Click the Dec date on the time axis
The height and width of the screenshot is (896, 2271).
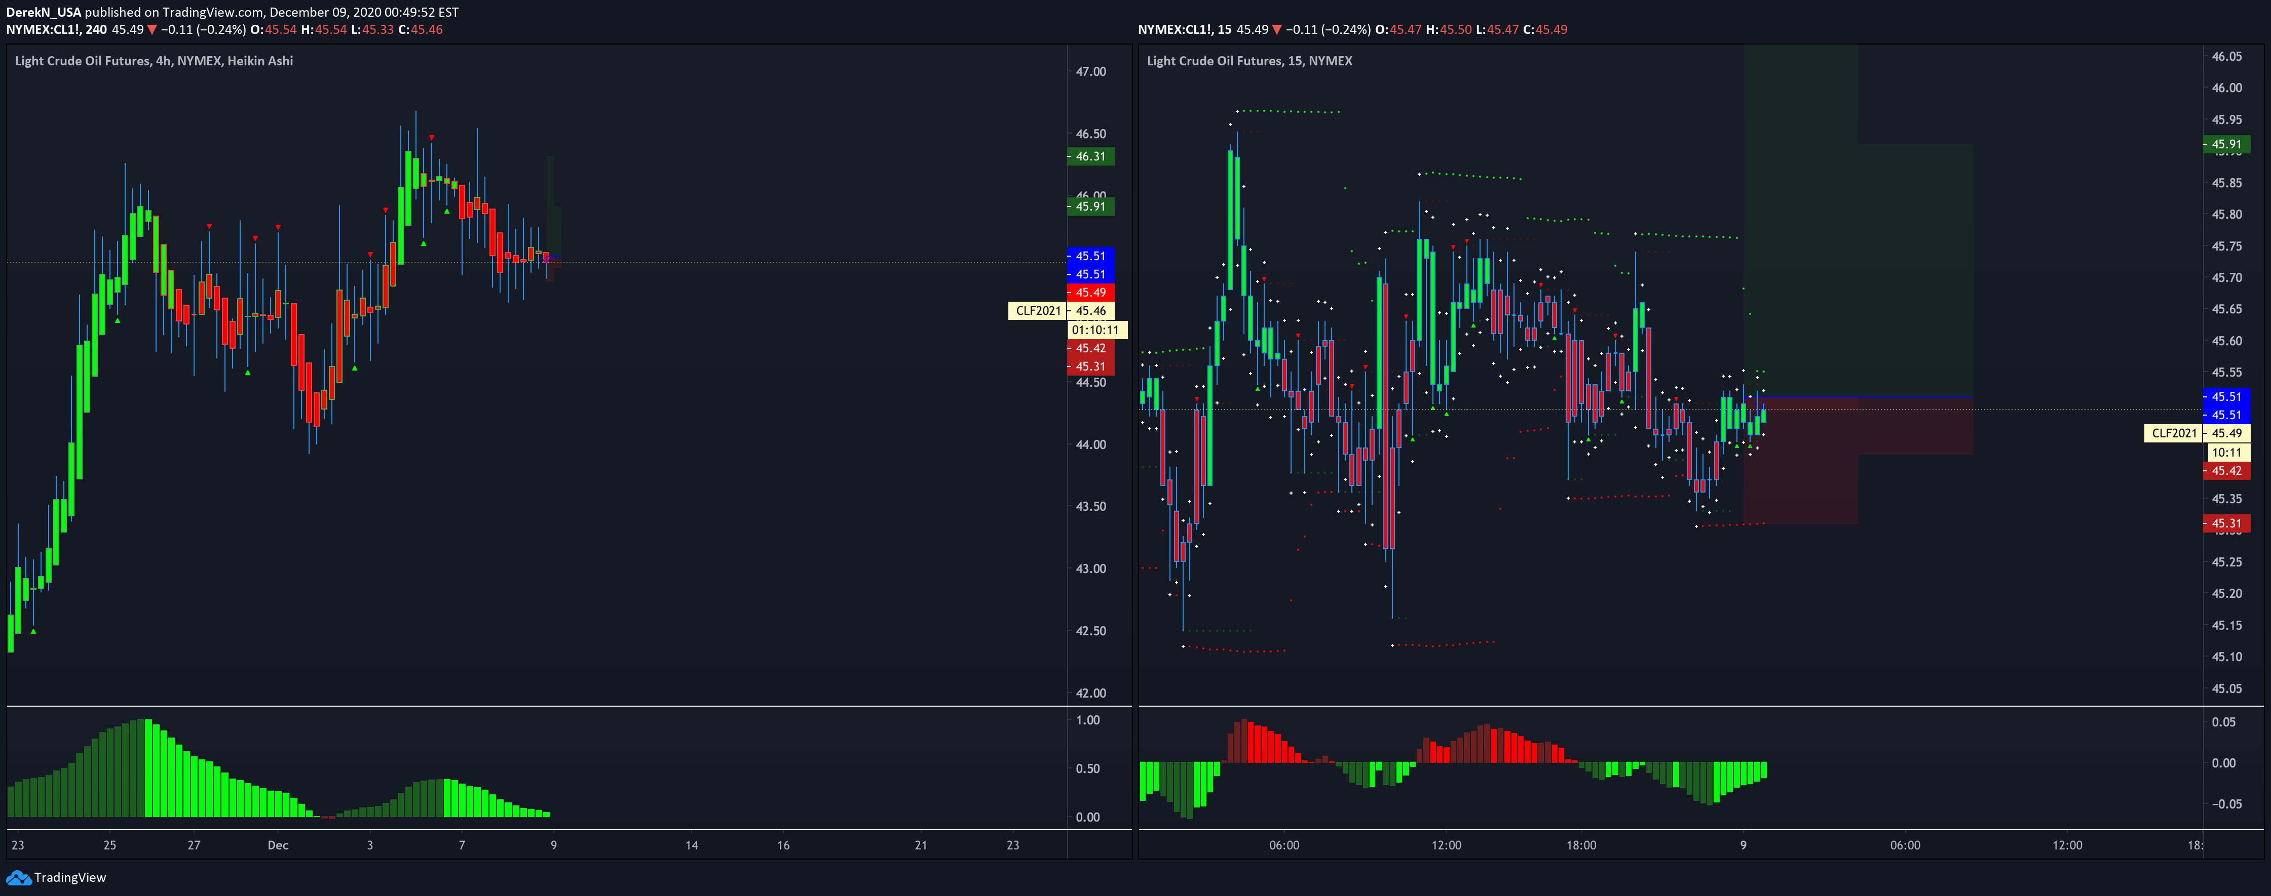[278, 846]
